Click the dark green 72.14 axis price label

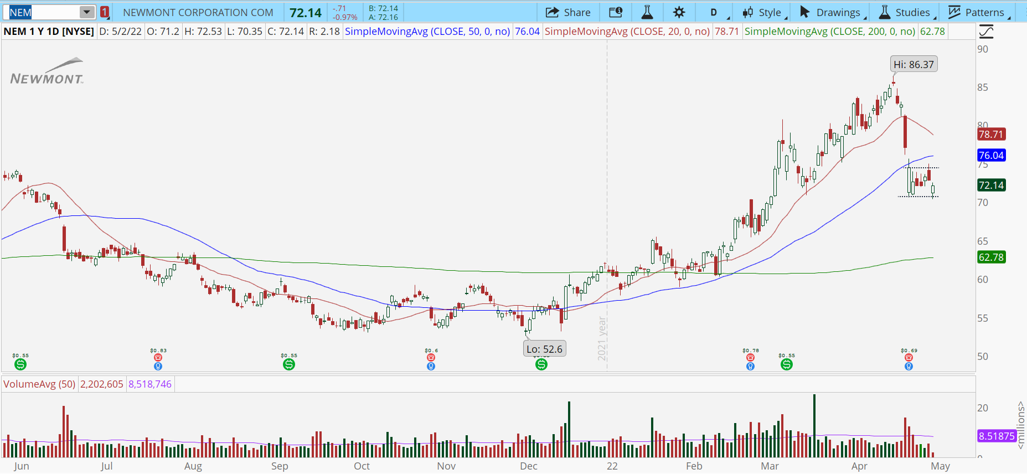click(x=991, y=185)
